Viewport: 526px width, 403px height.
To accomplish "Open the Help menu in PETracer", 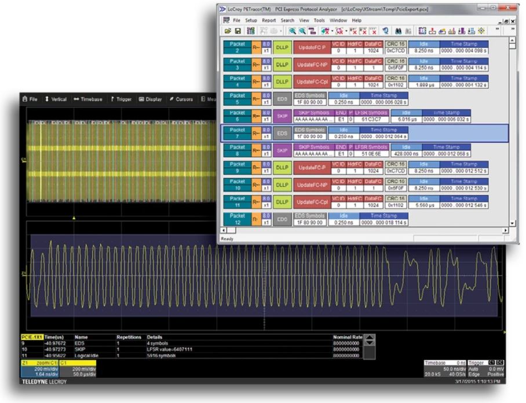I will point(357,20).
